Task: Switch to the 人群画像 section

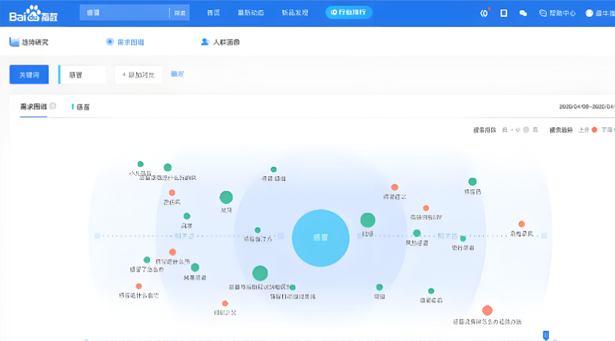Action: click(220, 42)
